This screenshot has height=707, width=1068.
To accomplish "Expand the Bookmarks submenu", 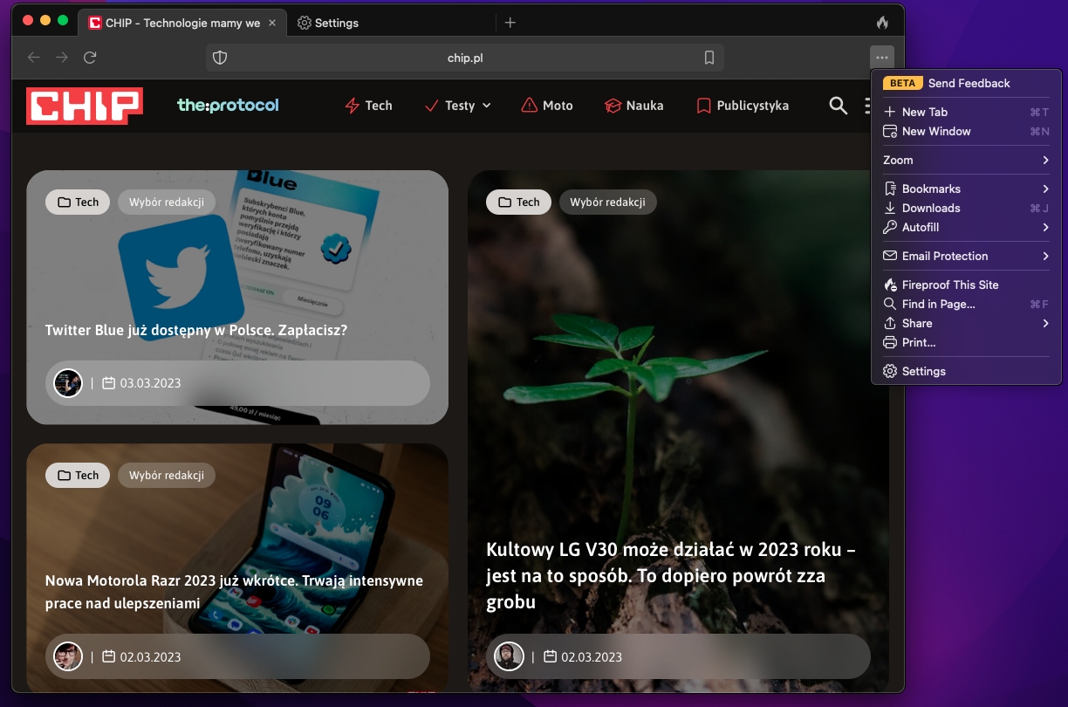I will pos(965,189).
